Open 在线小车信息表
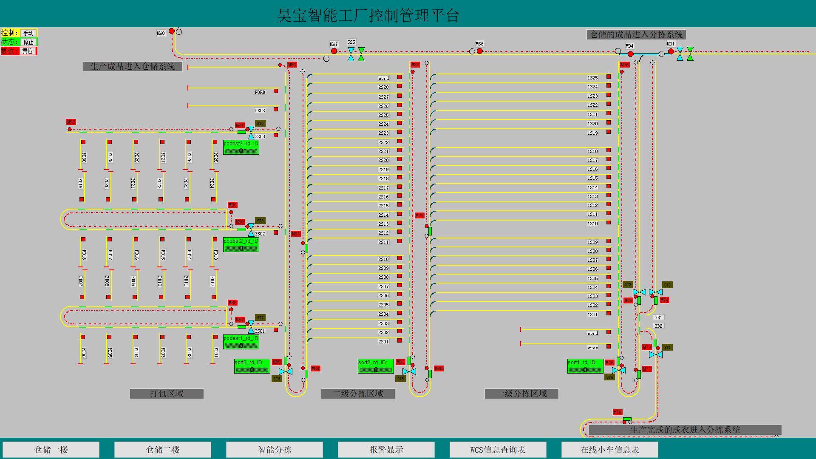The image size is (816, 459). (609, 450)
